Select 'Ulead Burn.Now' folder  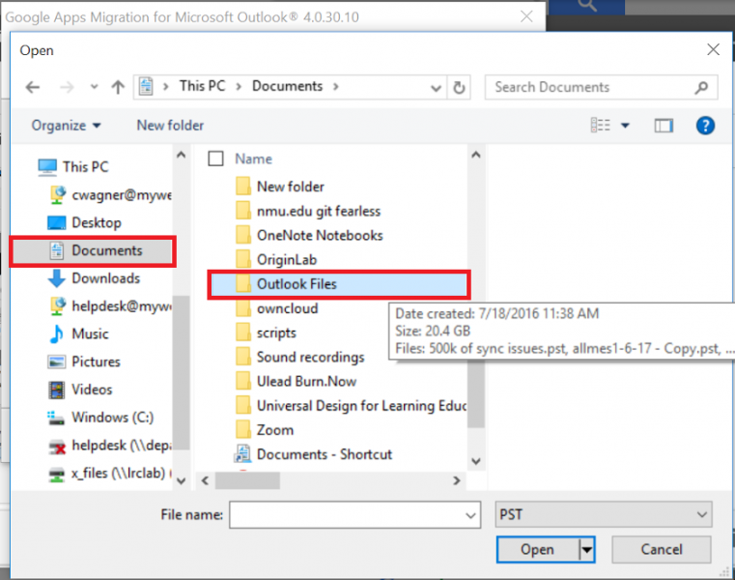[297, 382]
